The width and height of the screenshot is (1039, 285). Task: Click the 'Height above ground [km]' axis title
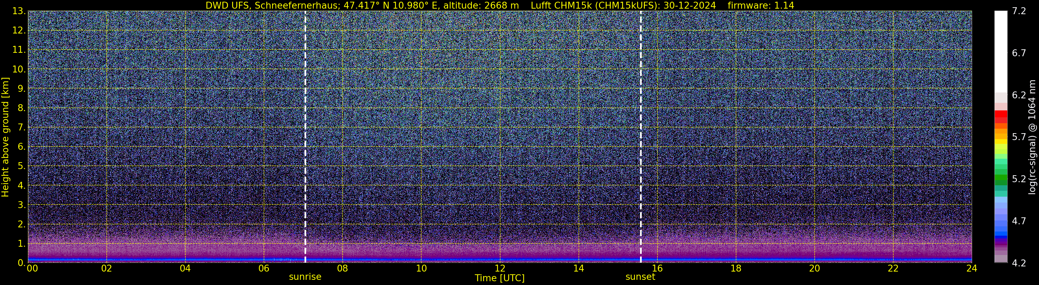click(5, 137)
